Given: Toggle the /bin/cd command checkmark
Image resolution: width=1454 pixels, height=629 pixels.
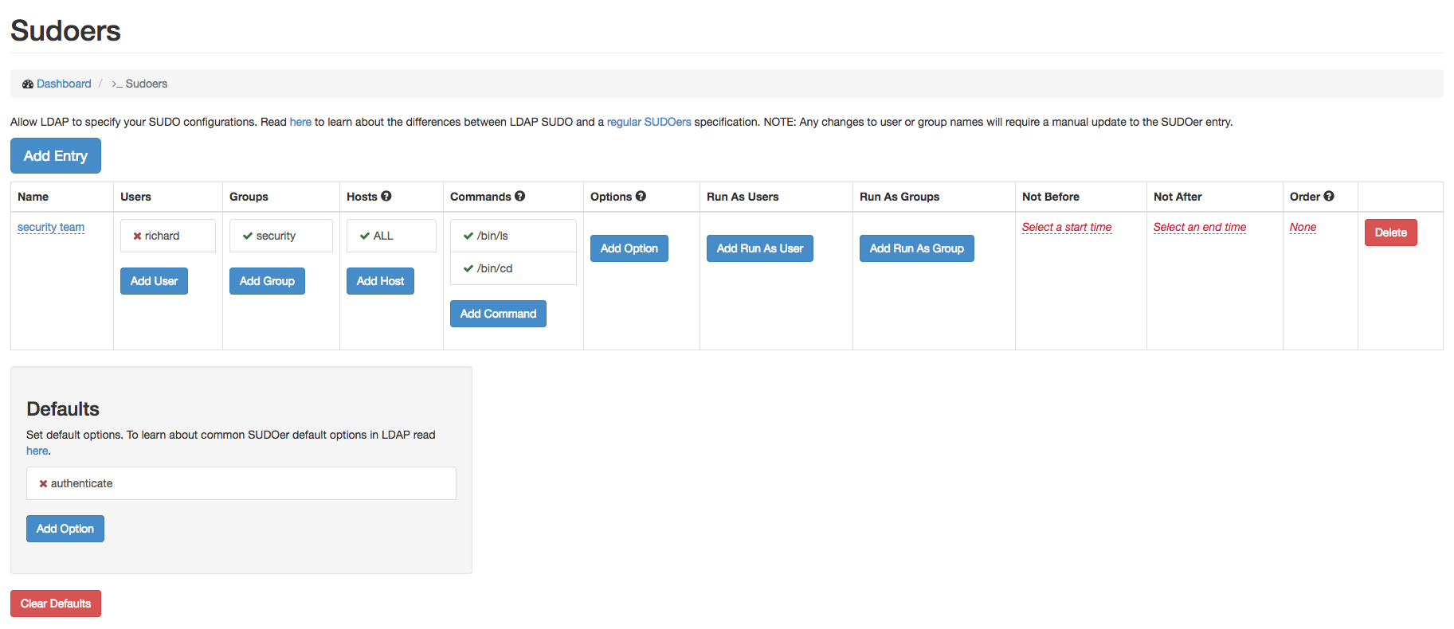Looking at the screenshot, I should (468, 269).
